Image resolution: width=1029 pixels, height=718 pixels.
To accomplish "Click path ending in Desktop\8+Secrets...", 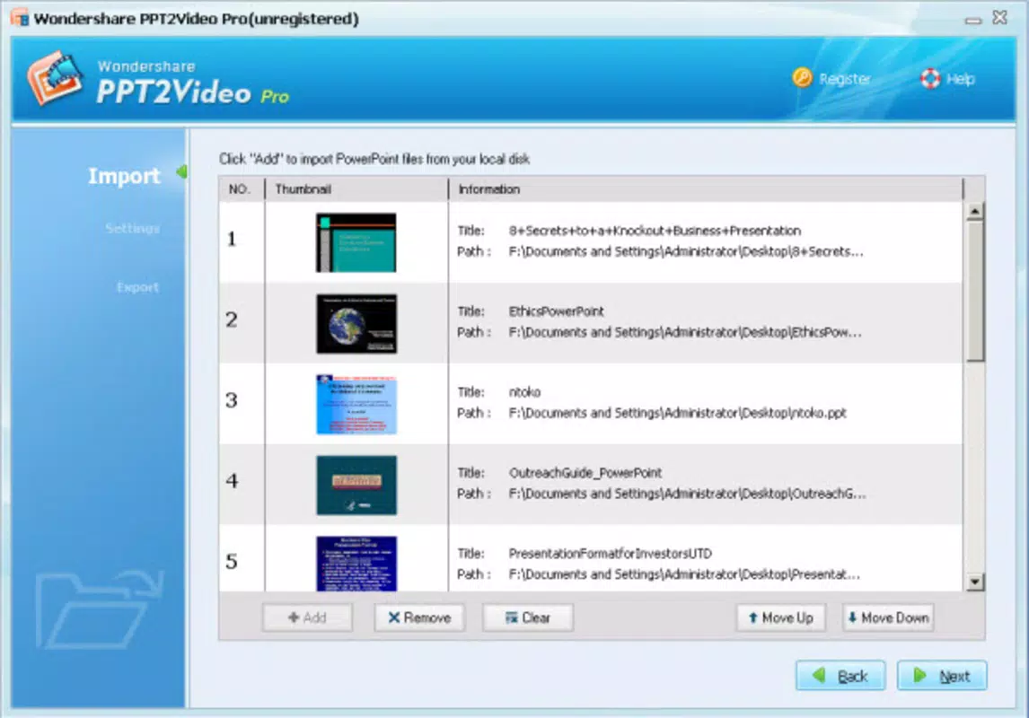I will [x=686, y=252].
